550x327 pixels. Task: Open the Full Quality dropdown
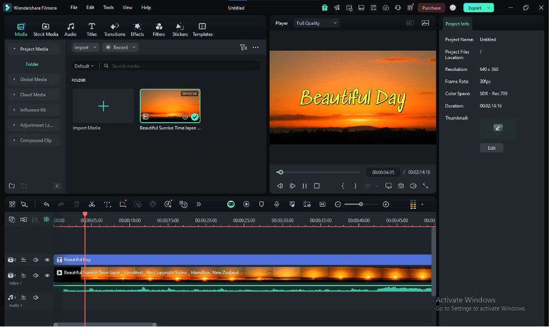tap(317, 23)
